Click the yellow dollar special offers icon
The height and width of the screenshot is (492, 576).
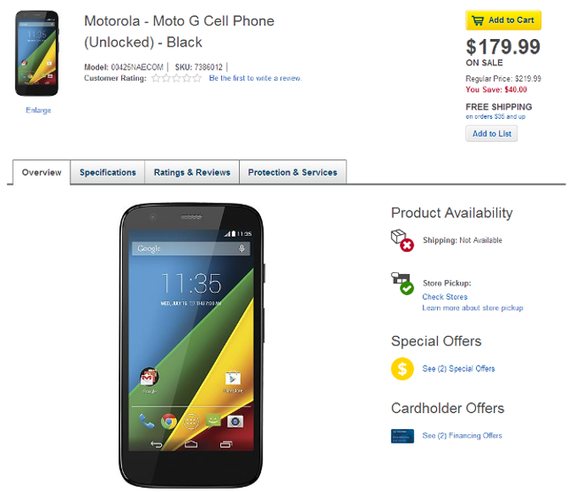402,369
